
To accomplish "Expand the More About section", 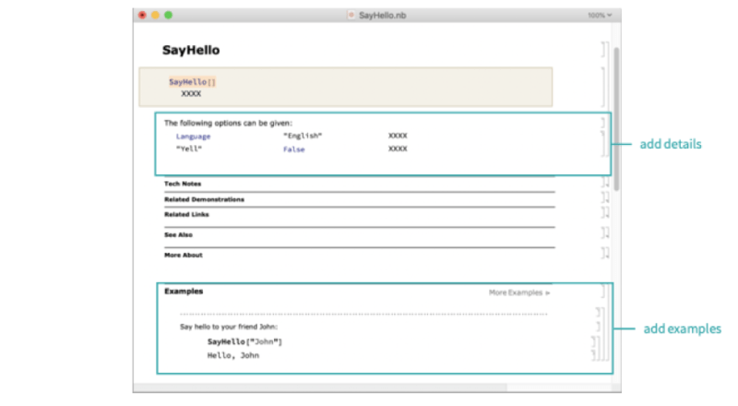I will point(183,256).
